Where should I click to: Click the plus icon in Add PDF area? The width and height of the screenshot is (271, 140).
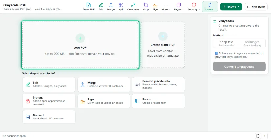(x=80, y=38)
